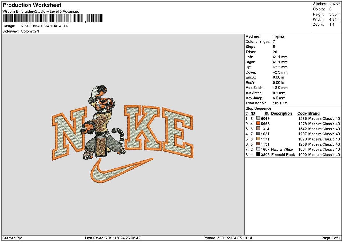The height and width of the screenshot is (242, 343).
Task: Click the 6049 color swatch in stop 1
Action: tap(258, 118)
